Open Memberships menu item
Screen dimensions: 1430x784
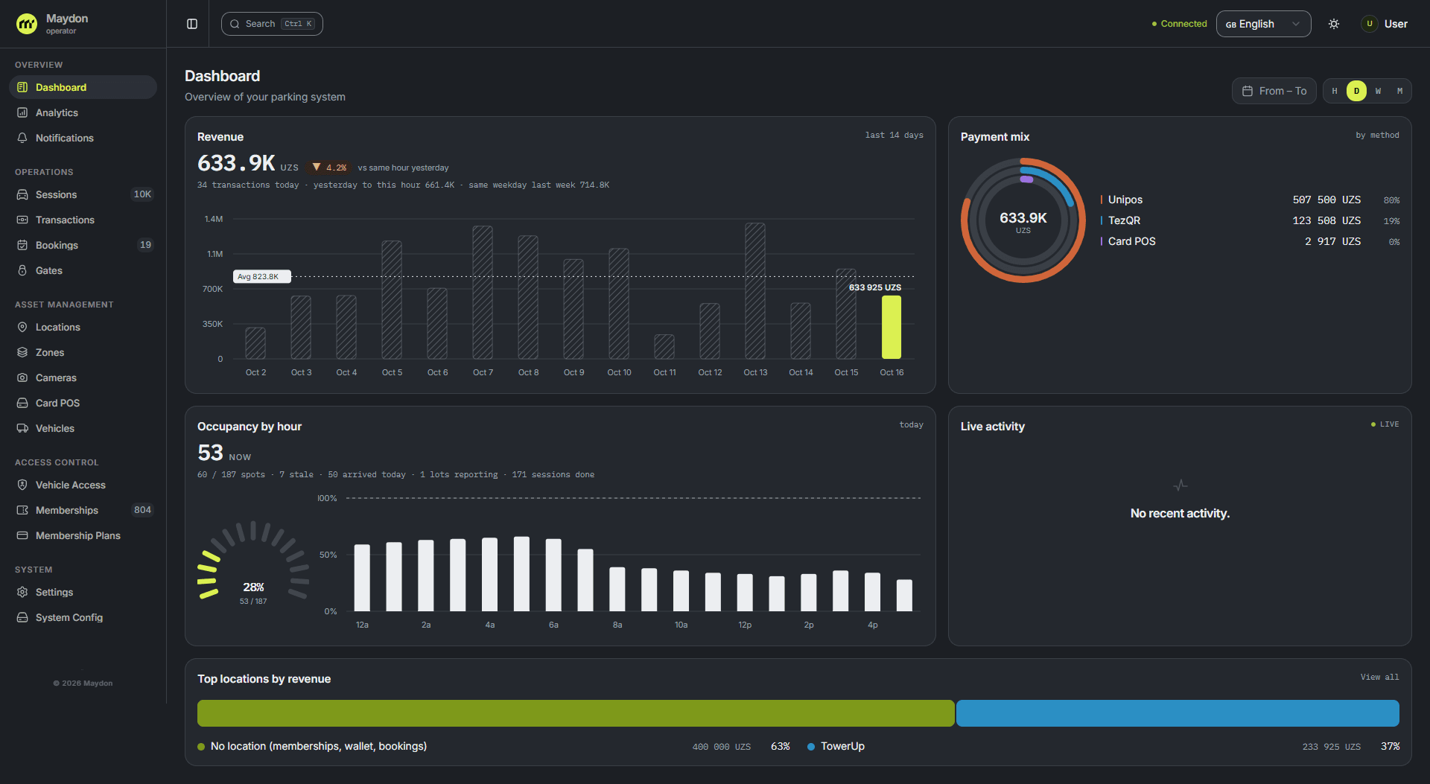click(x=83, y=510)
